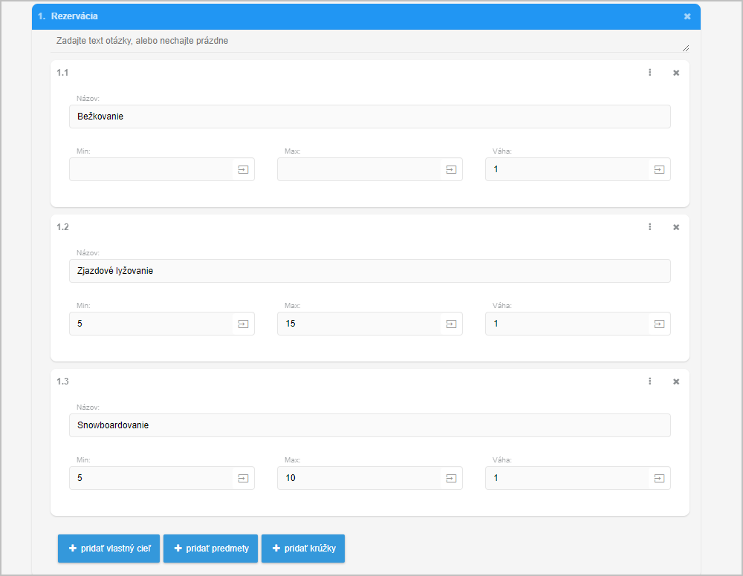The width and height of the screenshot is (743, 576).
Task: Click the textarea resize handle corner
Action: pos(686,48)
